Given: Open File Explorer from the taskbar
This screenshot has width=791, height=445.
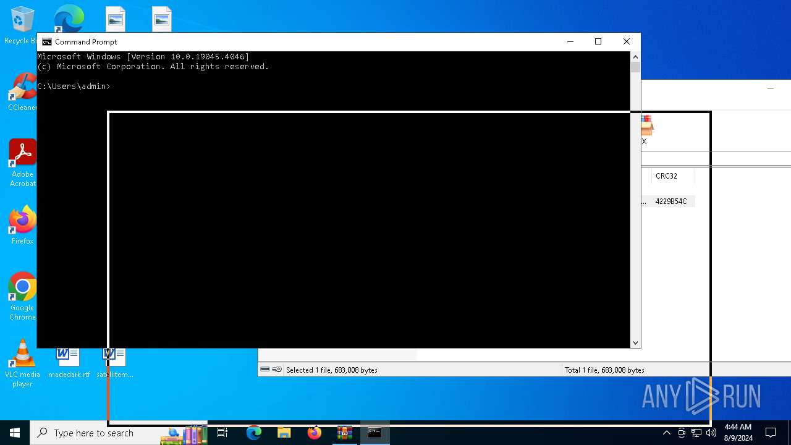Looking at the screenshot, I should click(284, 433).
